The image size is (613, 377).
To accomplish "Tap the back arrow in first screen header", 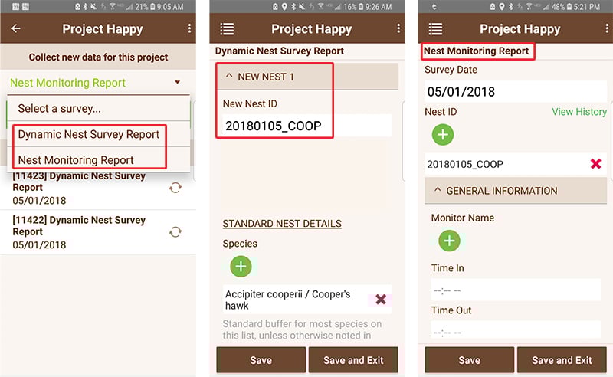I will 16,29.
